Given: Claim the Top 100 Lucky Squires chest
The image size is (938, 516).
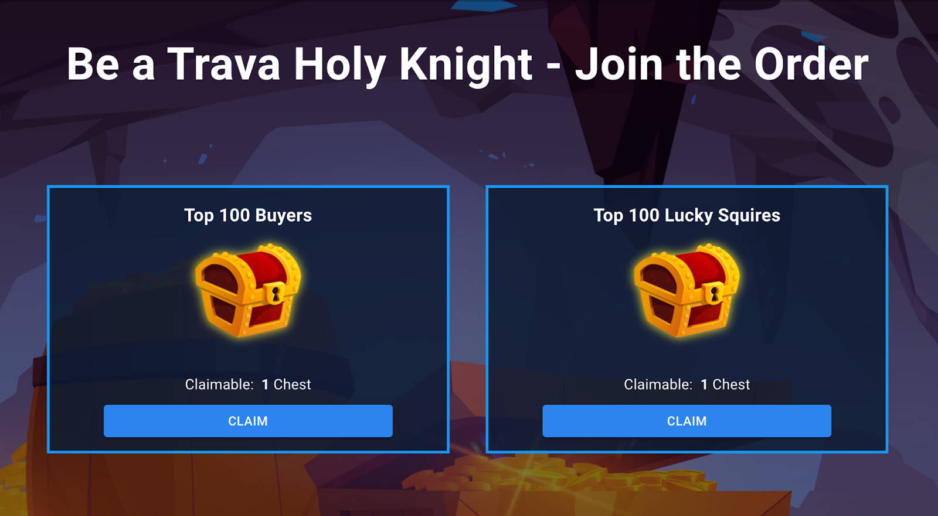Looking at the screenshot, I should (x=686, y=421).
